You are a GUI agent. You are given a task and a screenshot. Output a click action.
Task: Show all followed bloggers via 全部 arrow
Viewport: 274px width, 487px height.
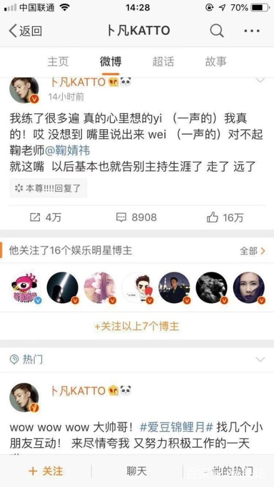point(253,251)
